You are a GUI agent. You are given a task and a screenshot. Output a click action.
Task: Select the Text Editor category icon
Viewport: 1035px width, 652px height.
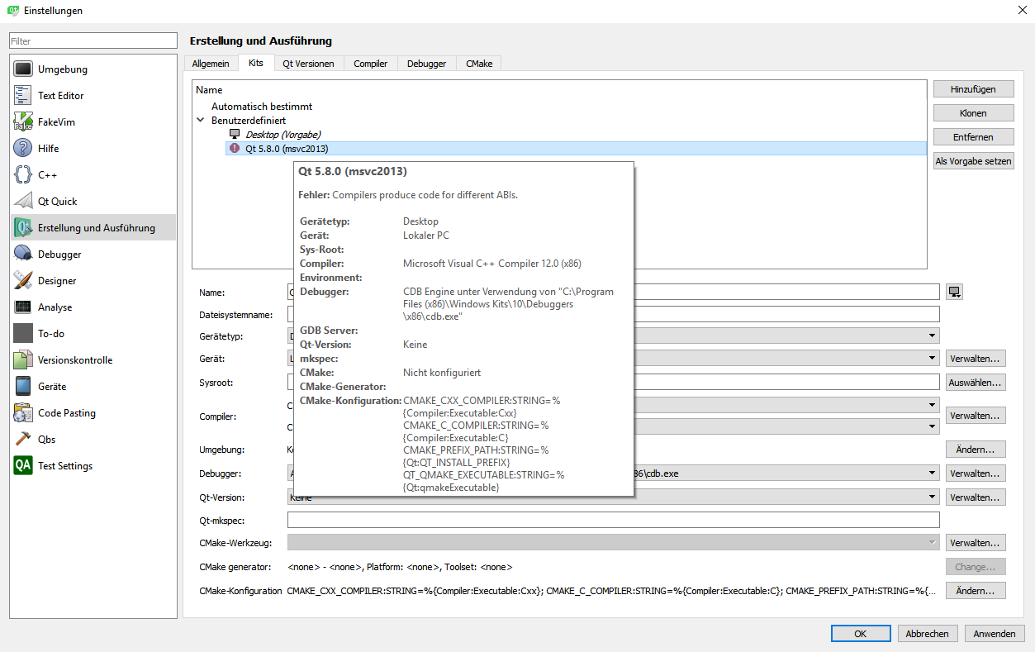(x=23, y=96)
